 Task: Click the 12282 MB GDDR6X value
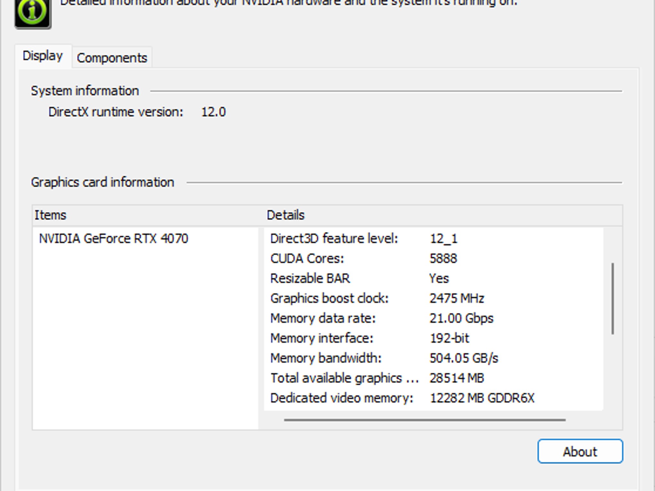coord(482,398)
